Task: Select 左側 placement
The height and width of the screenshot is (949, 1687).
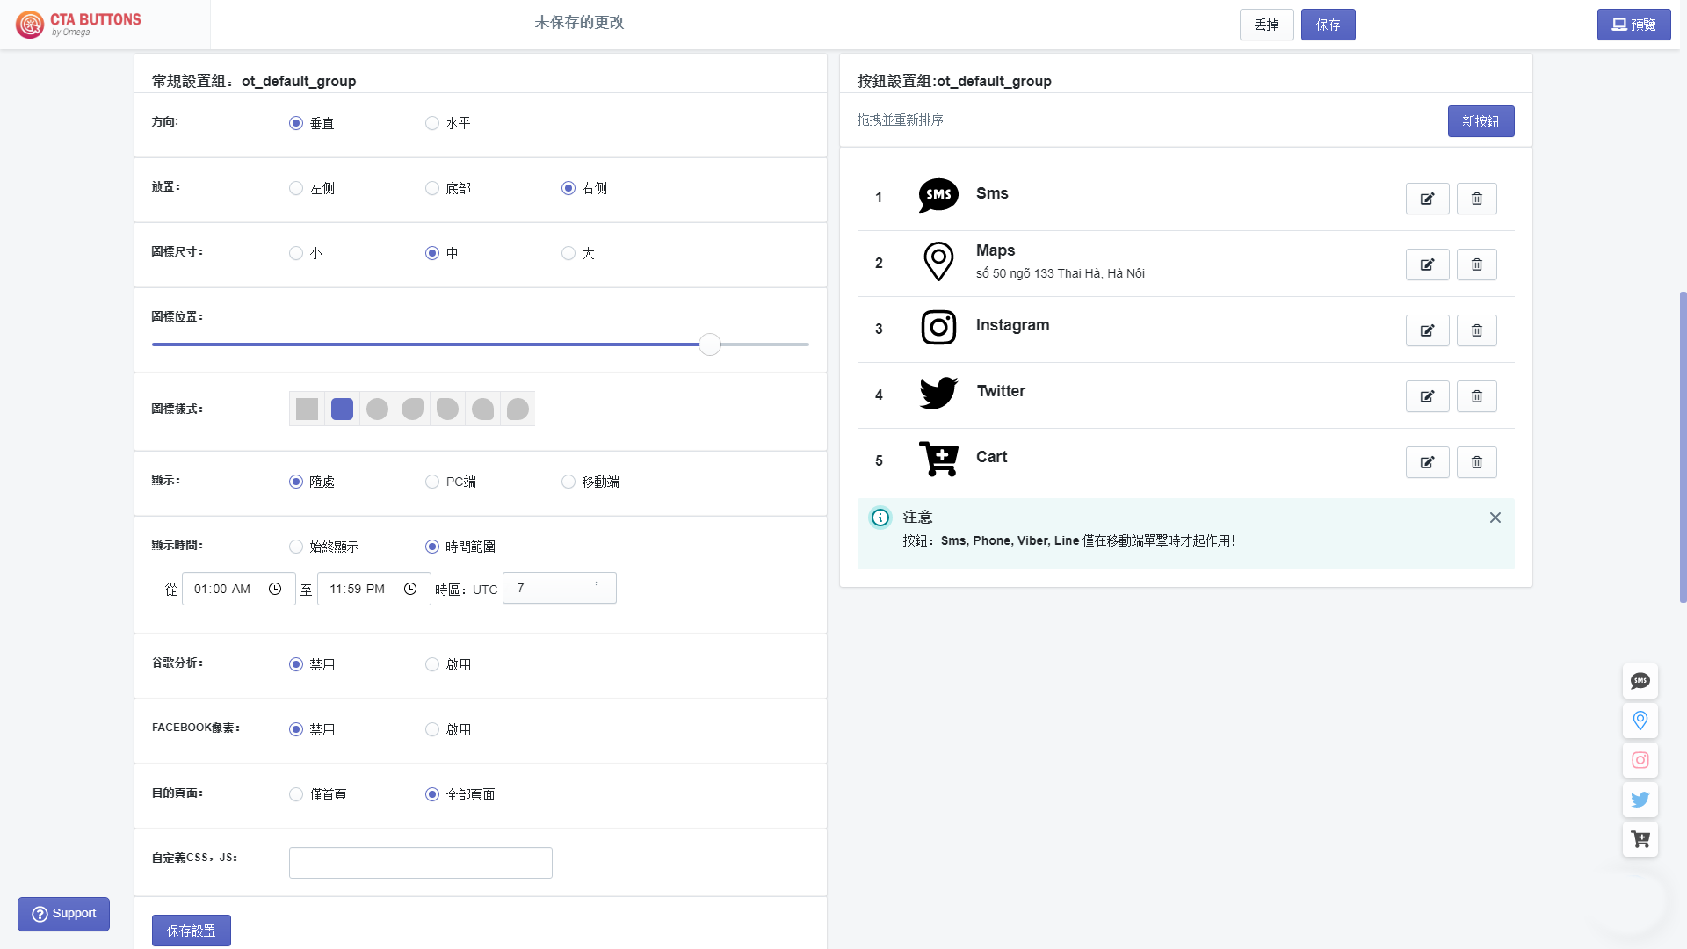Action: pyautogui.click(x=296, y=188)
